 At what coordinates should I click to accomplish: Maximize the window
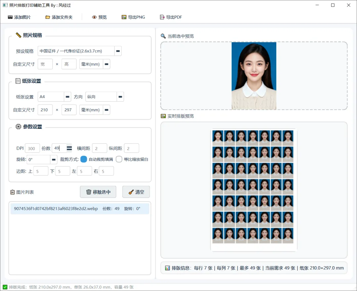(333, 5)
